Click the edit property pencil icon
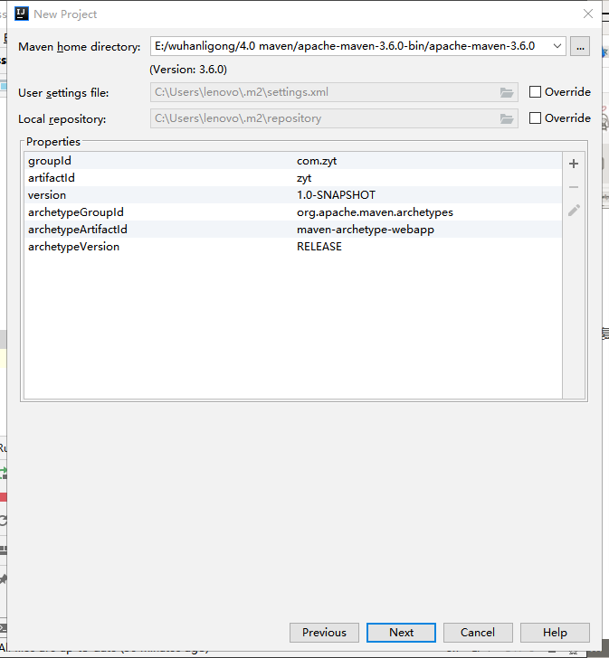609x658 pixels. click(x=574, y=210)
